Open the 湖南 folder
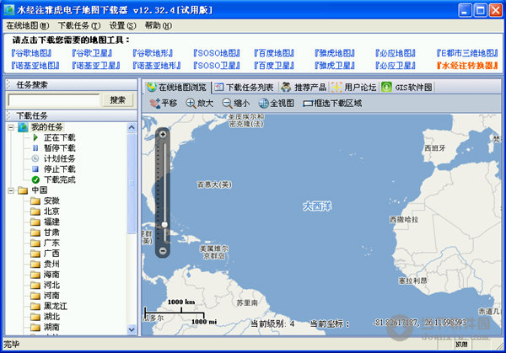The image size is (506, 353). [x=46, y=327]
